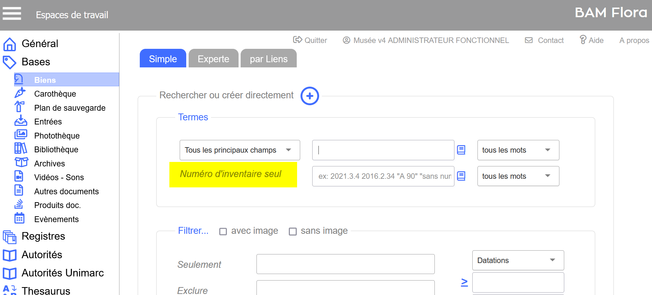The image size is (652, 295).
Task: Switch to the Experte search tab
Action: pos(213,58)
